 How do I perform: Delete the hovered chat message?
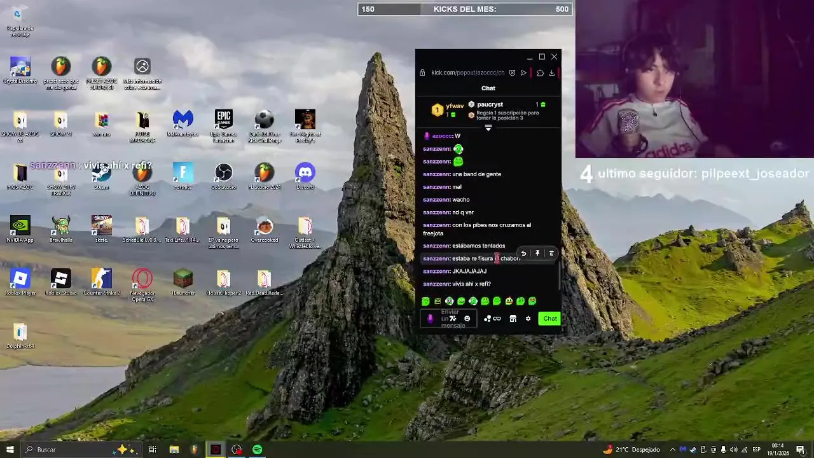click(551, 253)
